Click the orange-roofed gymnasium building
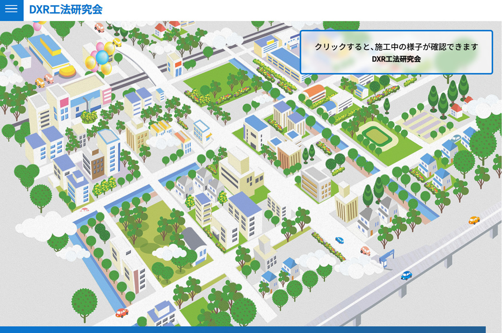 coord(314,93)
